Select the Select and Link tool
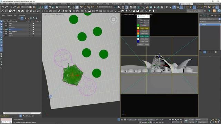 11,7
